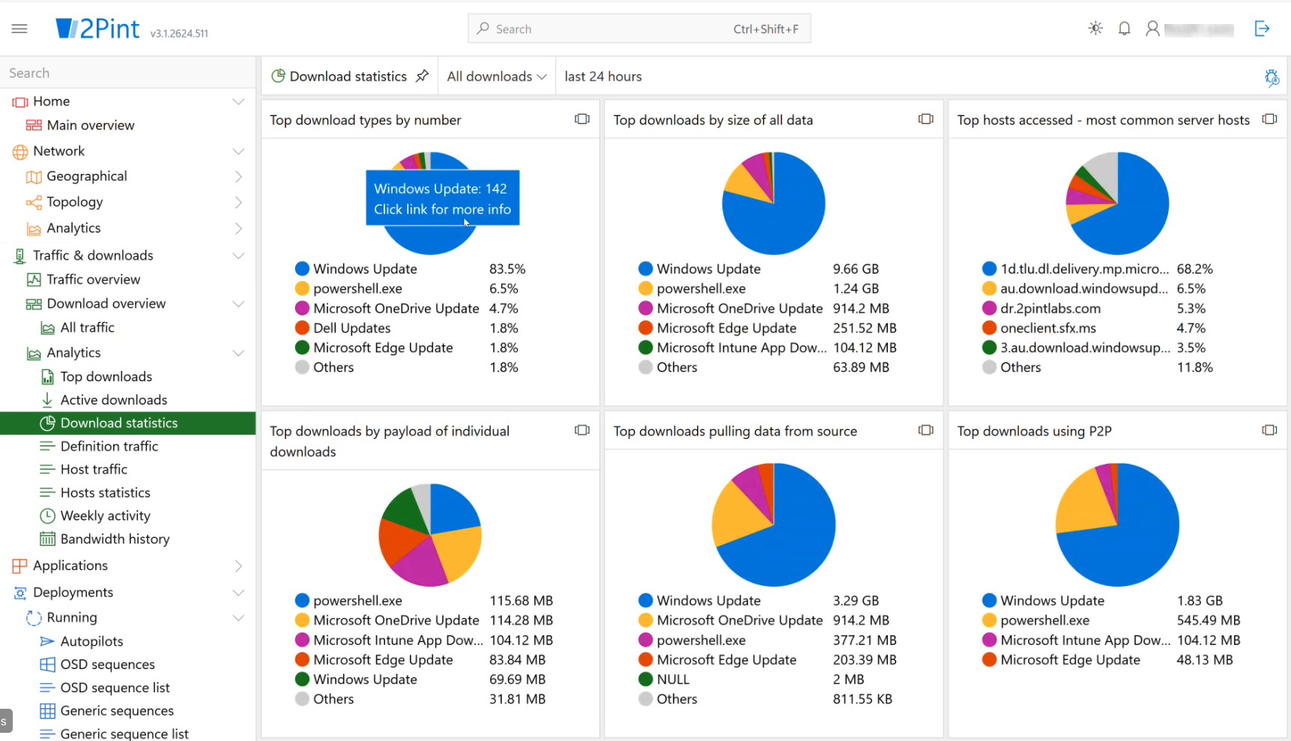This screenshot has height=741, width=1291.
Task: Focus the top global Search field
Action: [639, 28]
